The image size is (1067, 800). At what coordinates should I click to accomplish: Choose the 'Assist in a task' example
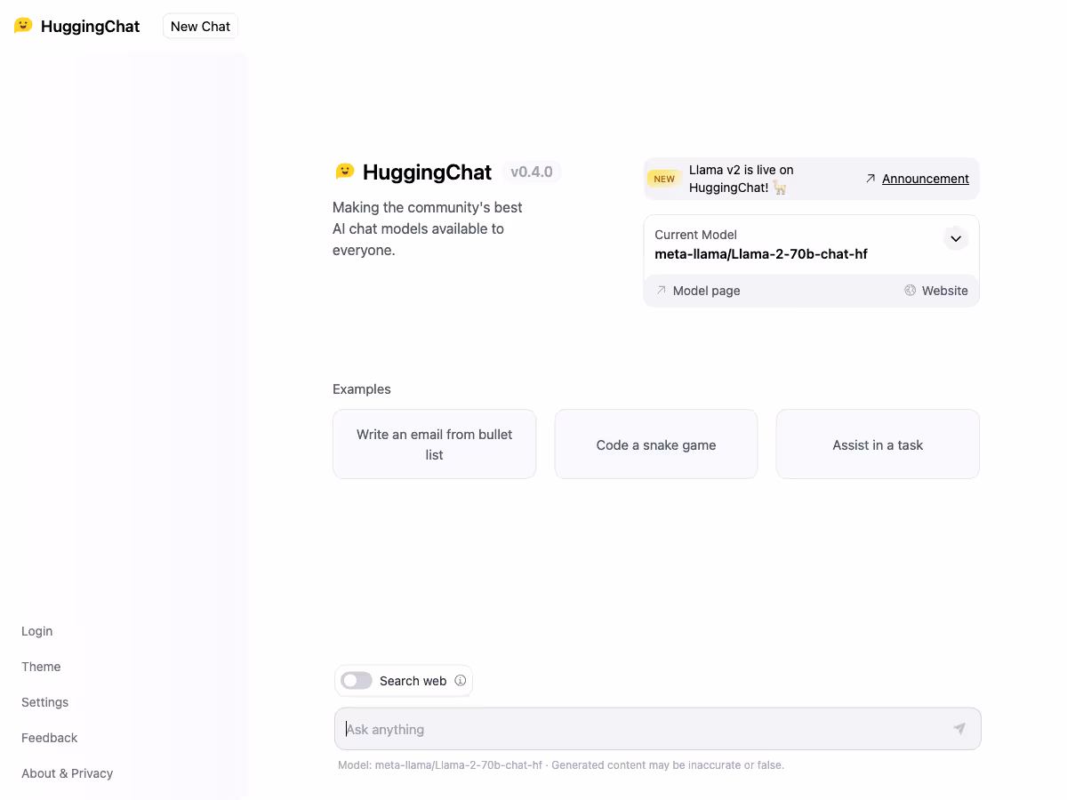pos(878,444)
